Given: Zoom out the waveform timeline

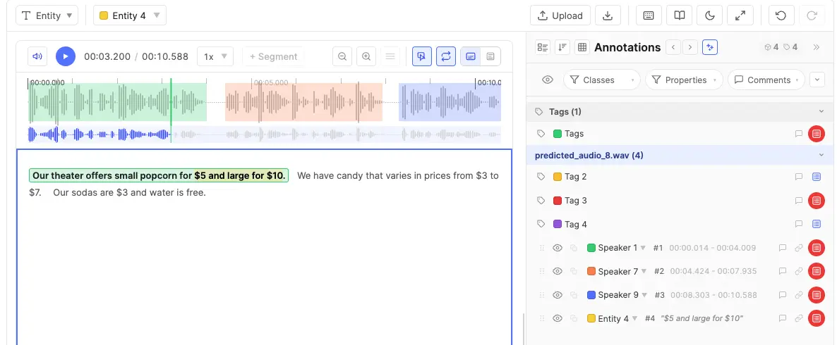Looking at the screenshot, I should coord(342,56).
